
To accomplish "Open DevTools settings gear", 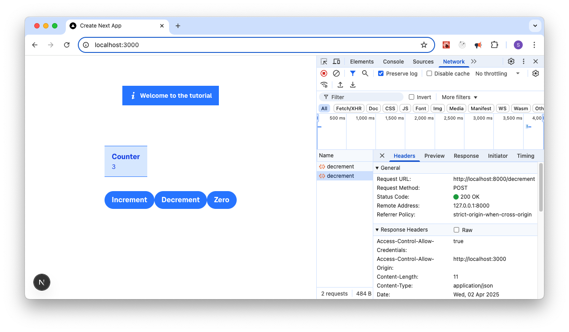I will click(511, 61).
